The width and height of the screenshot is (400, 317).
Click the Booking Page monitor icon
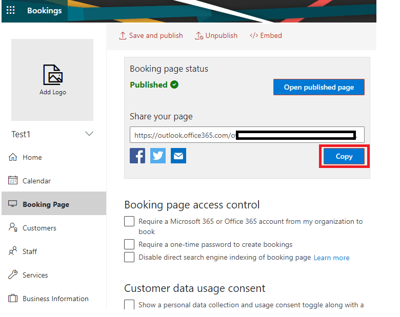tap(12, 204)
